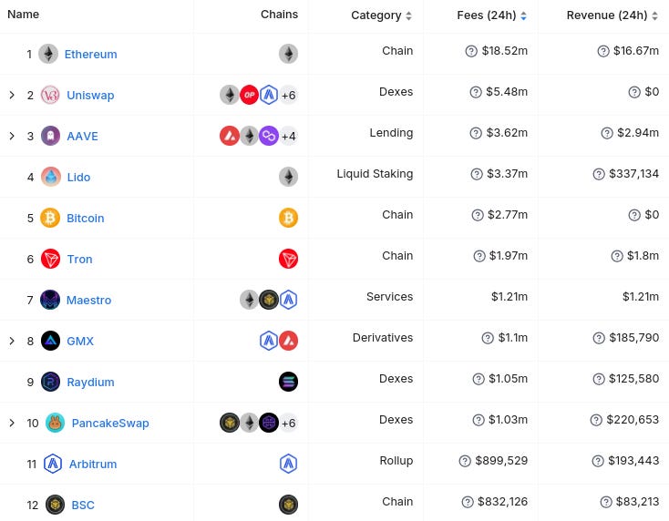Screen dimensions: 669x521
Task: Click the Liquid Staking category cell
Action: click(375, 174)
